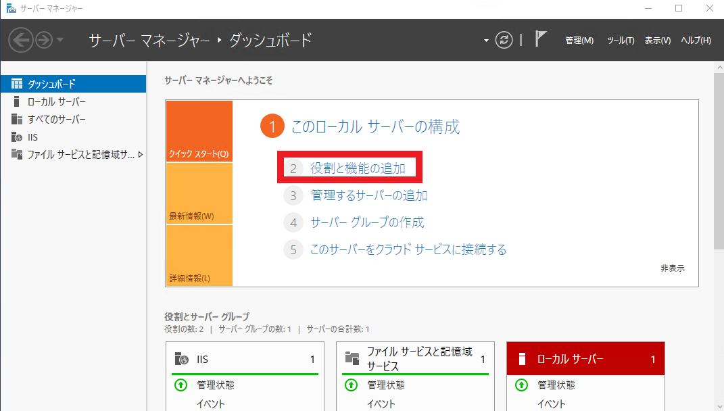Click このローカル サーバーの構成 link
724x411 pixels.
(375, 126)
